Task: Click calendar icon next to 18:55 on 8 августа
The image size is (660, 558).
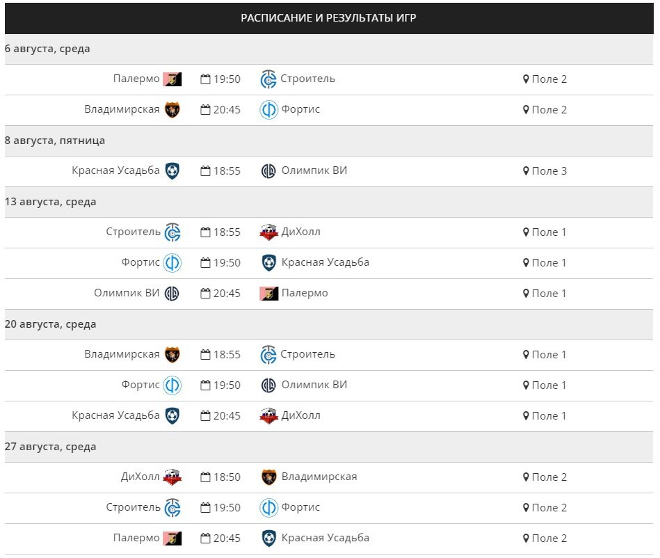Action: 205,171
